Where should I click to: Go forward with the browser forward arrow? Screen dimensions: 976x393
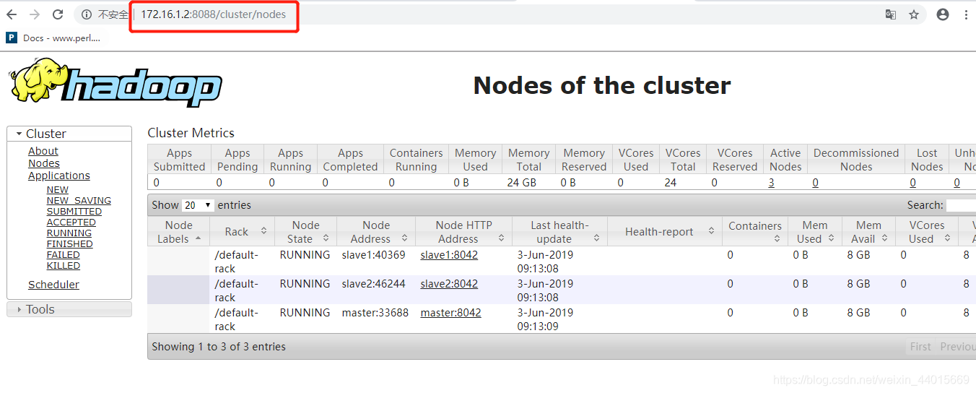[x=35, y=14]
